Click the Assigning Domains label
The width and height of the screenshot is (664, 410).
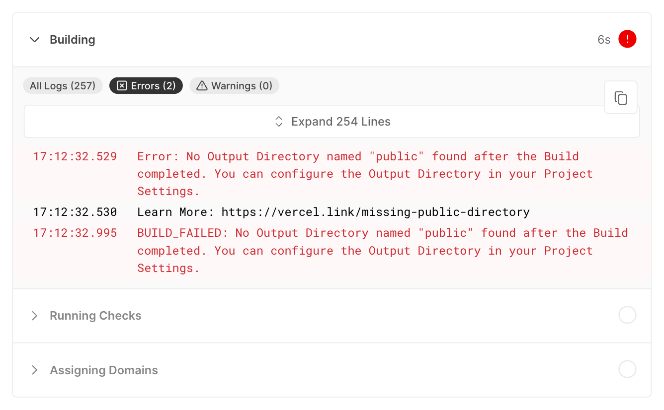pyautogui.click(x=104, y=370)
